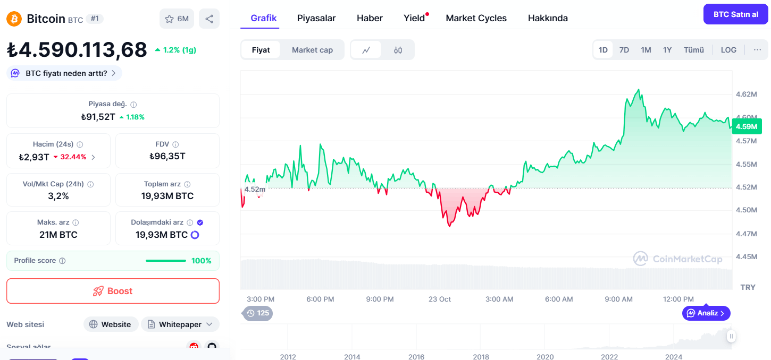The image size is (771, 360).
Task: Click info icon next to FDV
Action: pos(175,144)
